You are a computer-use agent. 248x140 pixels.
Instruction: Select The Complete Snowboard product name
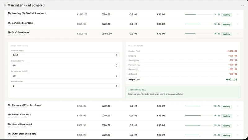(20, 23)
